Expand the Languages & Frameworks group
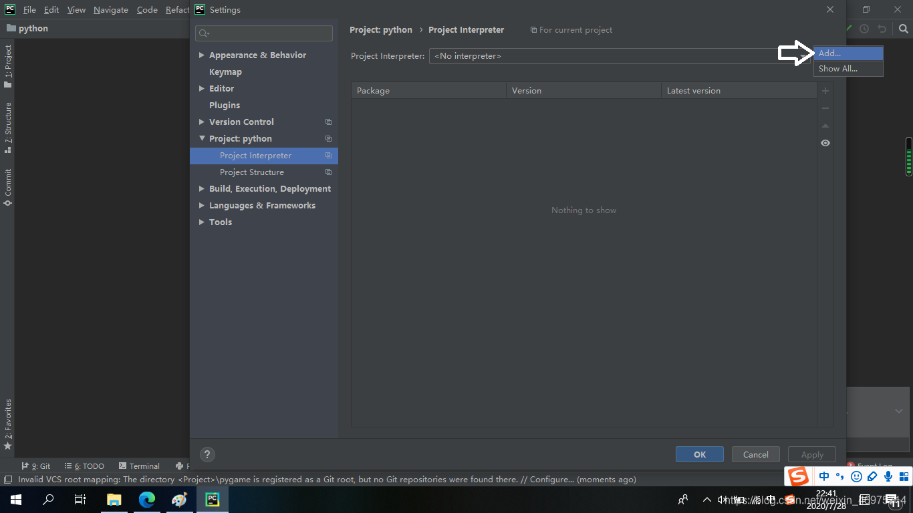 point(202,205)
